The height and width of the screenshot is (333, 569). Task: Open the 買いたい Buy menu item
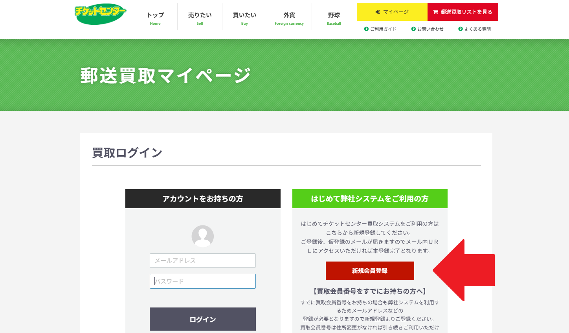pyautogui.click(x=244, y=18)
